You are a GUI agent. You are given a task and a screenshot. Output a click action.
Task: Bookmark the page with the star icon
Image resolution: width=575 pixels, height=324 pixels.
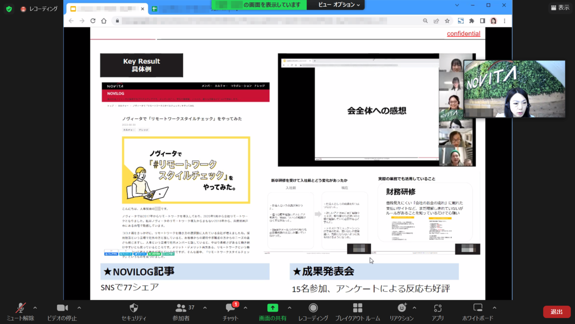click(447, 21)
